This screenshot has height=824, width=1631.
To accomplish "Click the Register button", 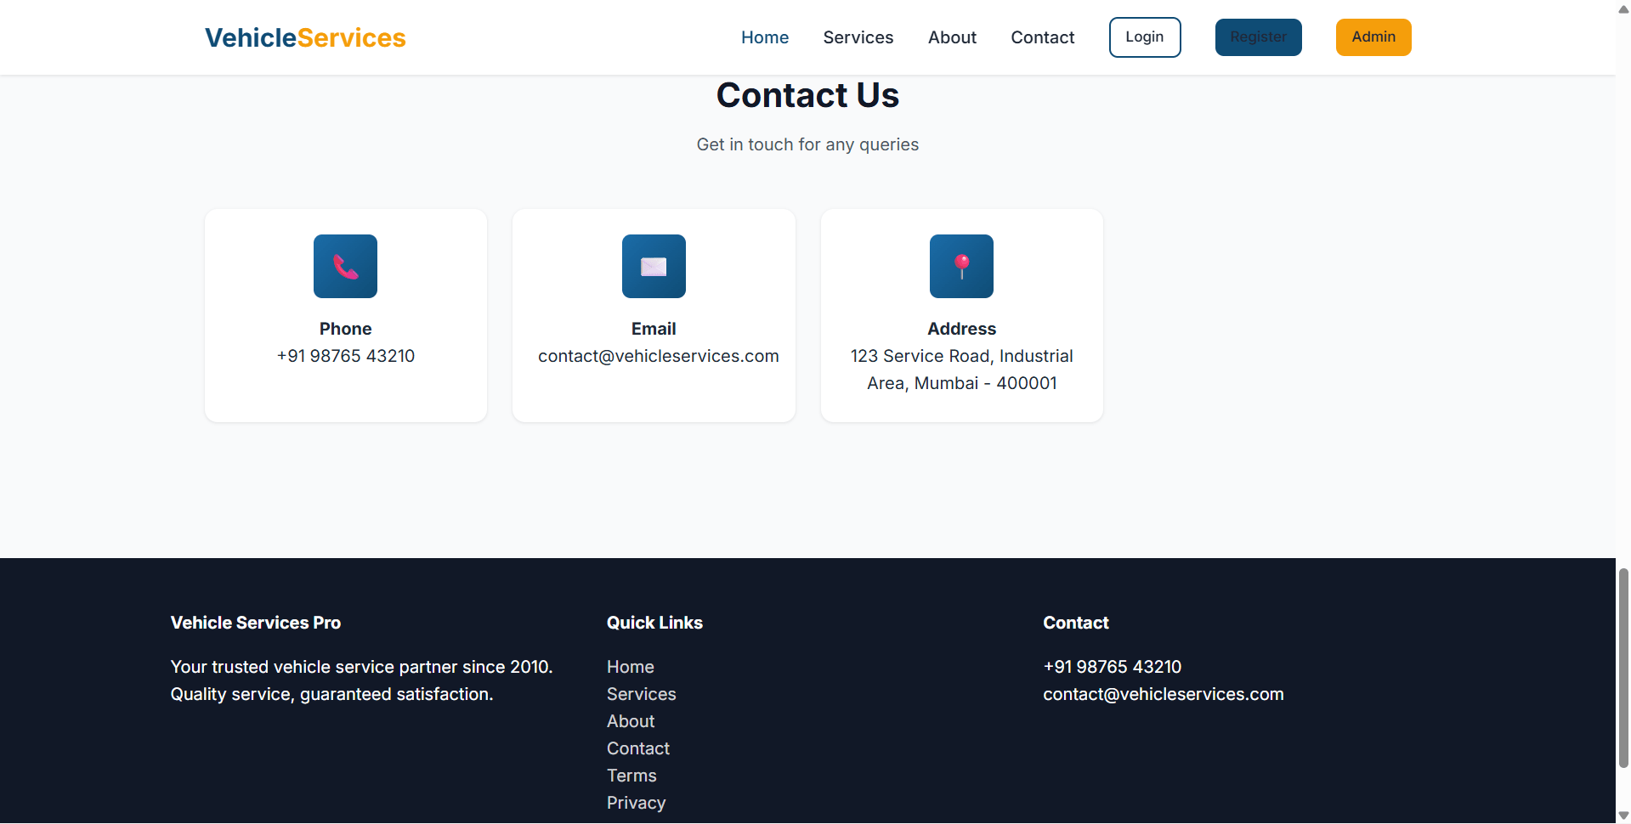I will (x=1259, y=37).
